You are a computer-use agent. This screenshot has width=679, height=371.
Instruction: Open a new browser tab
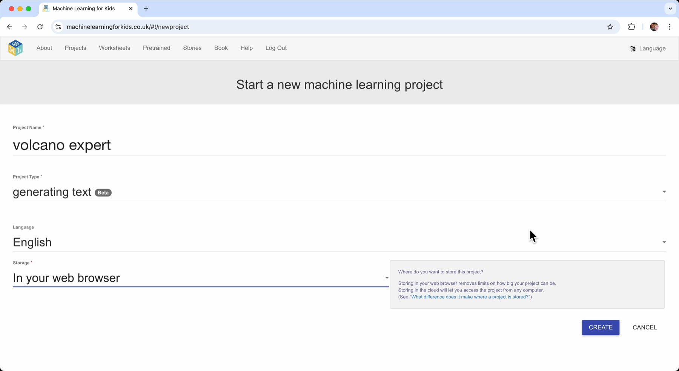click(x=146, y=9)
